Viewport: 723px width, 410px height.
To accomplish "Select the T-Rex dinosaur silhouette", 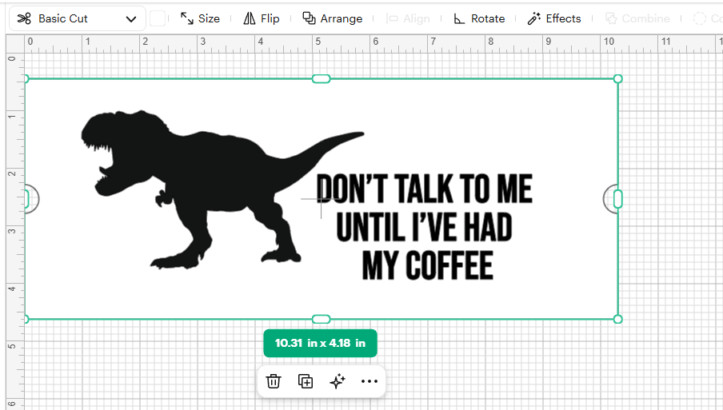I will (222, 189).
